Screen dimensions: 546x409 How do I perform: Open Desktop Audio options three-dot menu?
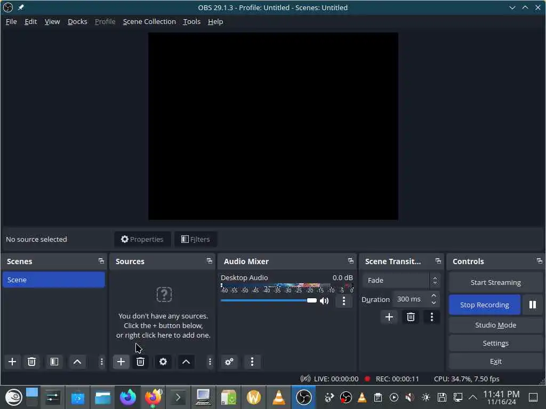pos(344,301)
